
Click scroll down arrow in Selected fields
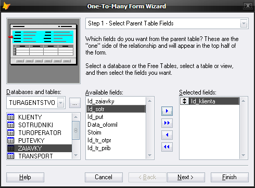tap(244, 155)
